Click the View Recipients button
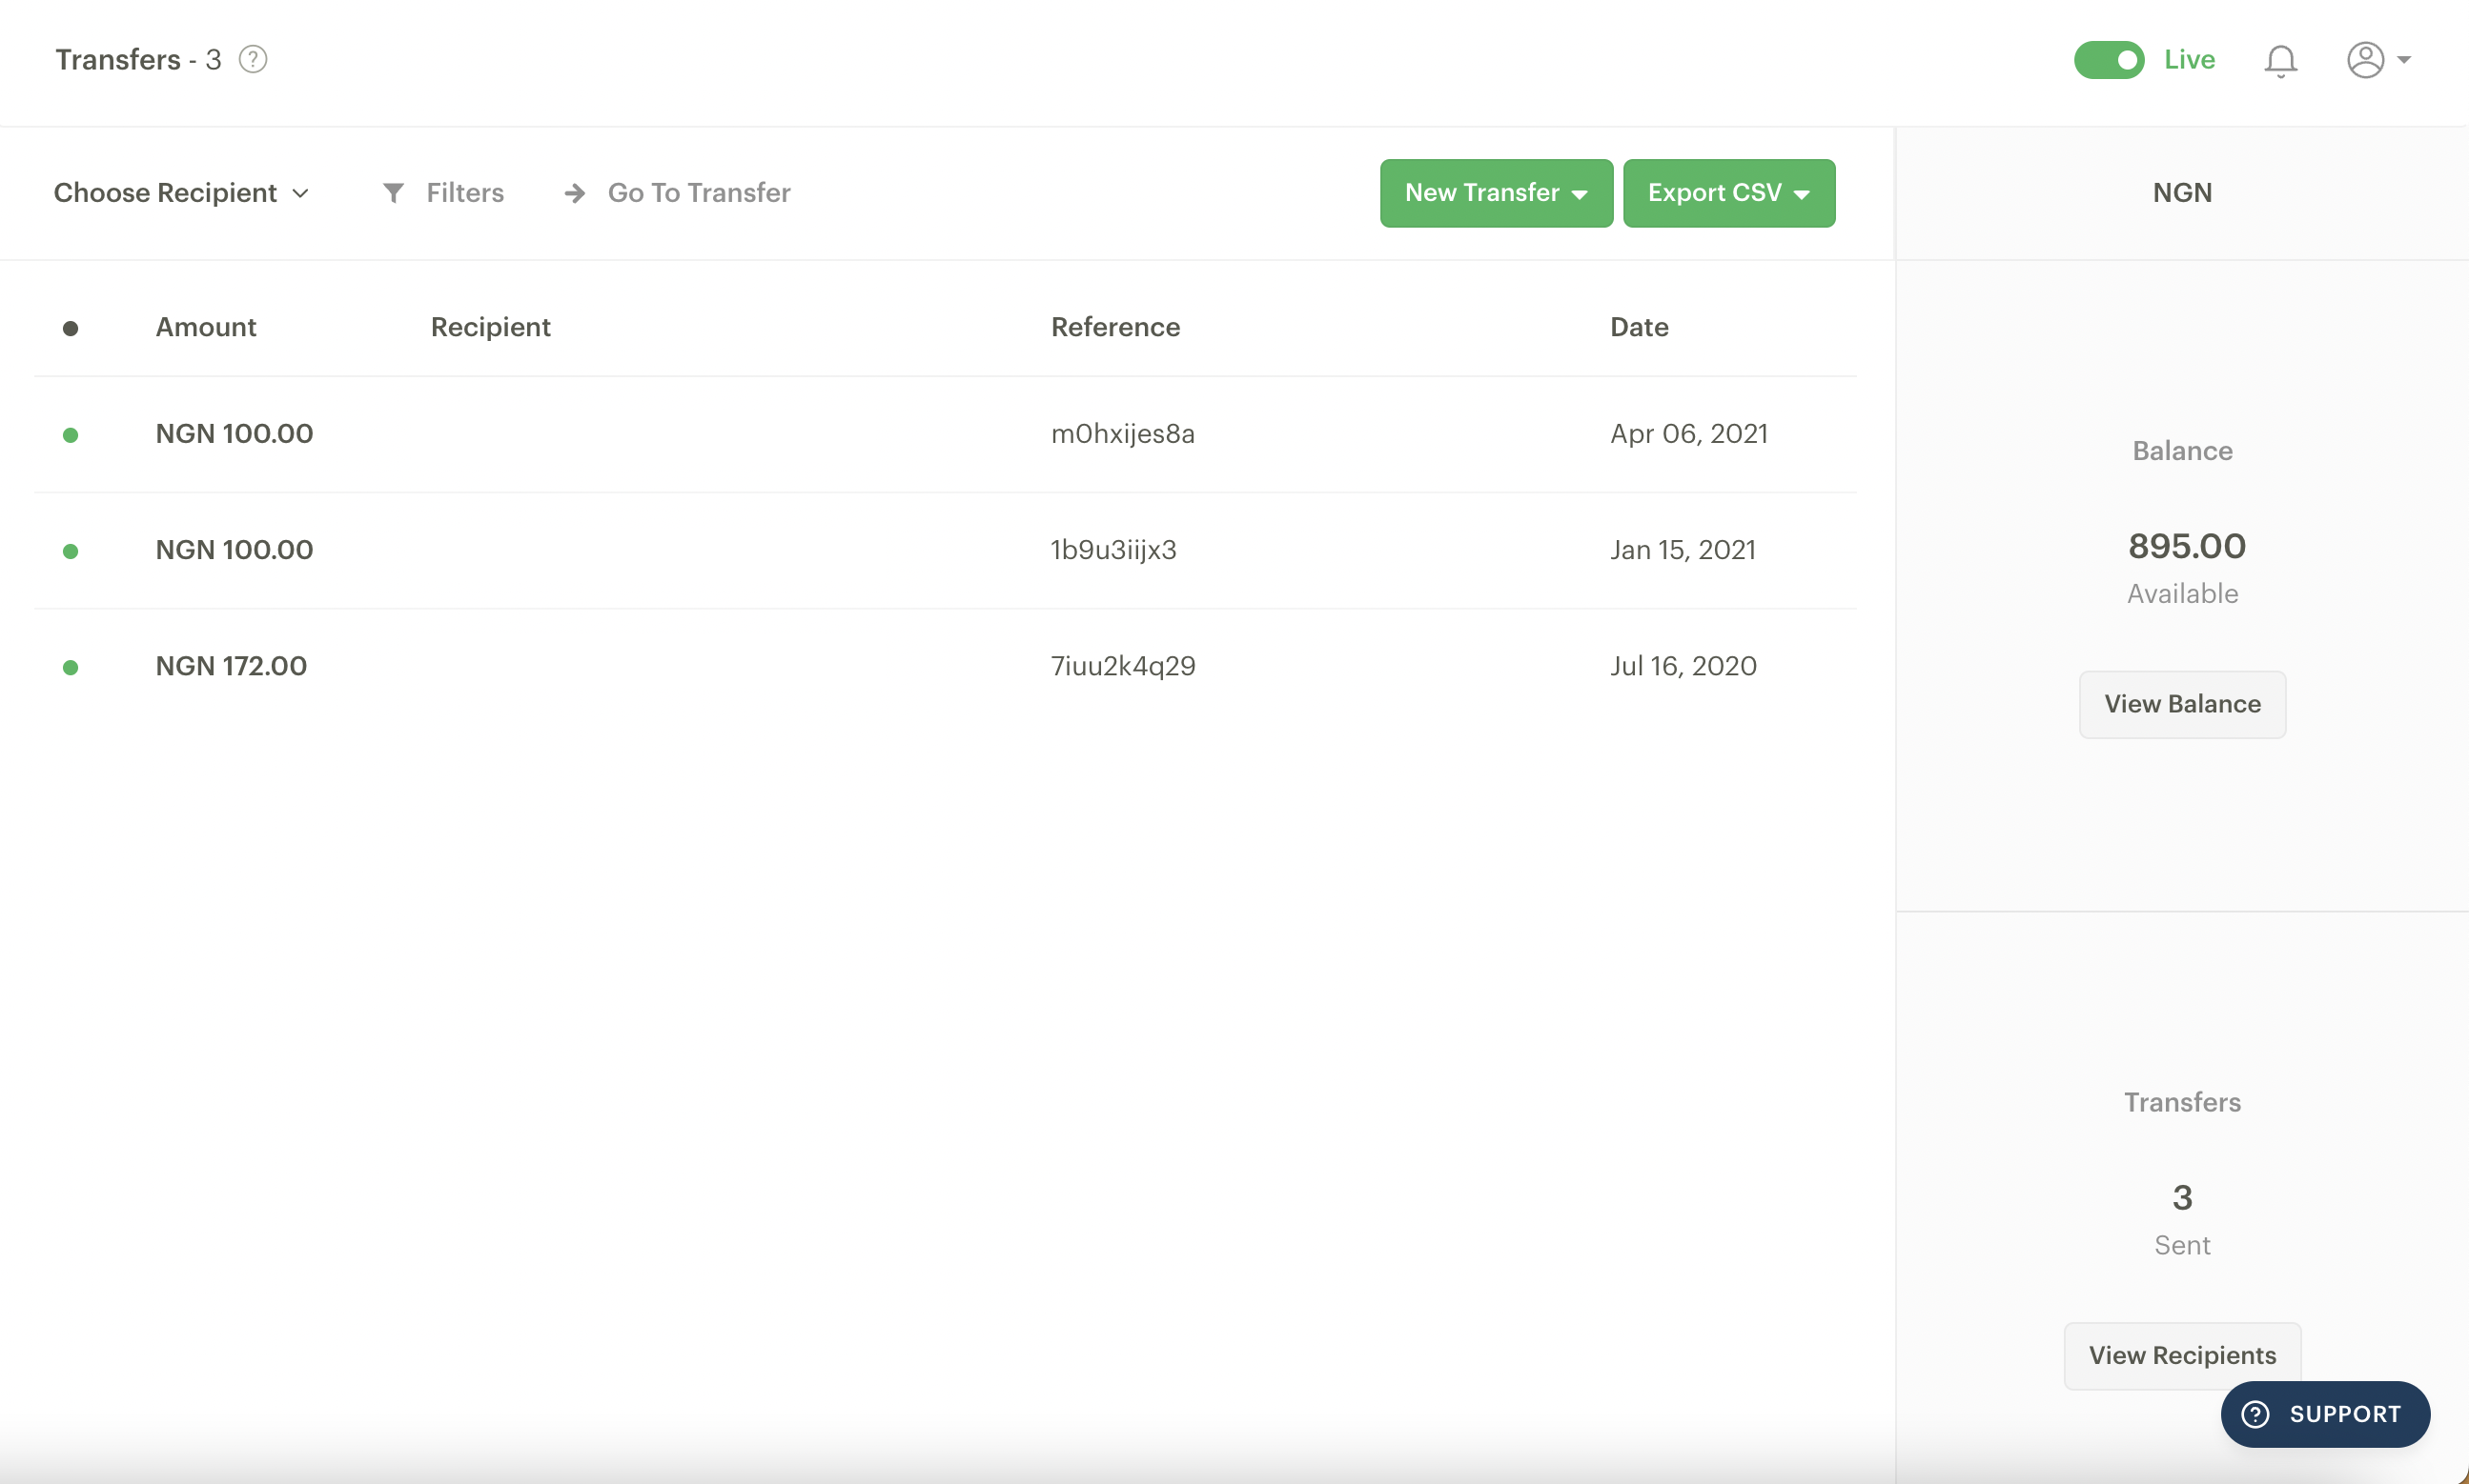This screenshot has width=2469, height=1484. pos(2182,1354)
